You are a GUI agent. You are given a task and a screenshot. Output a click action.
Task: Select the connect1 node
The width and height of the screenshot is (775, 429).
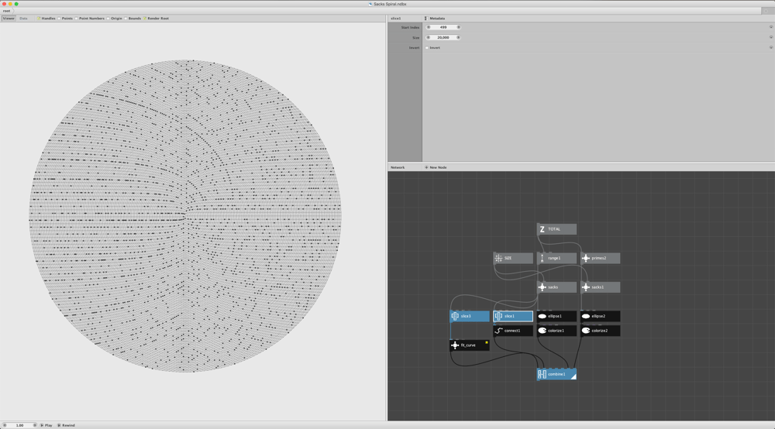tap(513, 331)
